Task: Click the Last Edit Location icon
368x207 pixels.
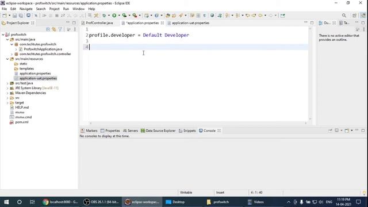Action: [x=248, y=16]
